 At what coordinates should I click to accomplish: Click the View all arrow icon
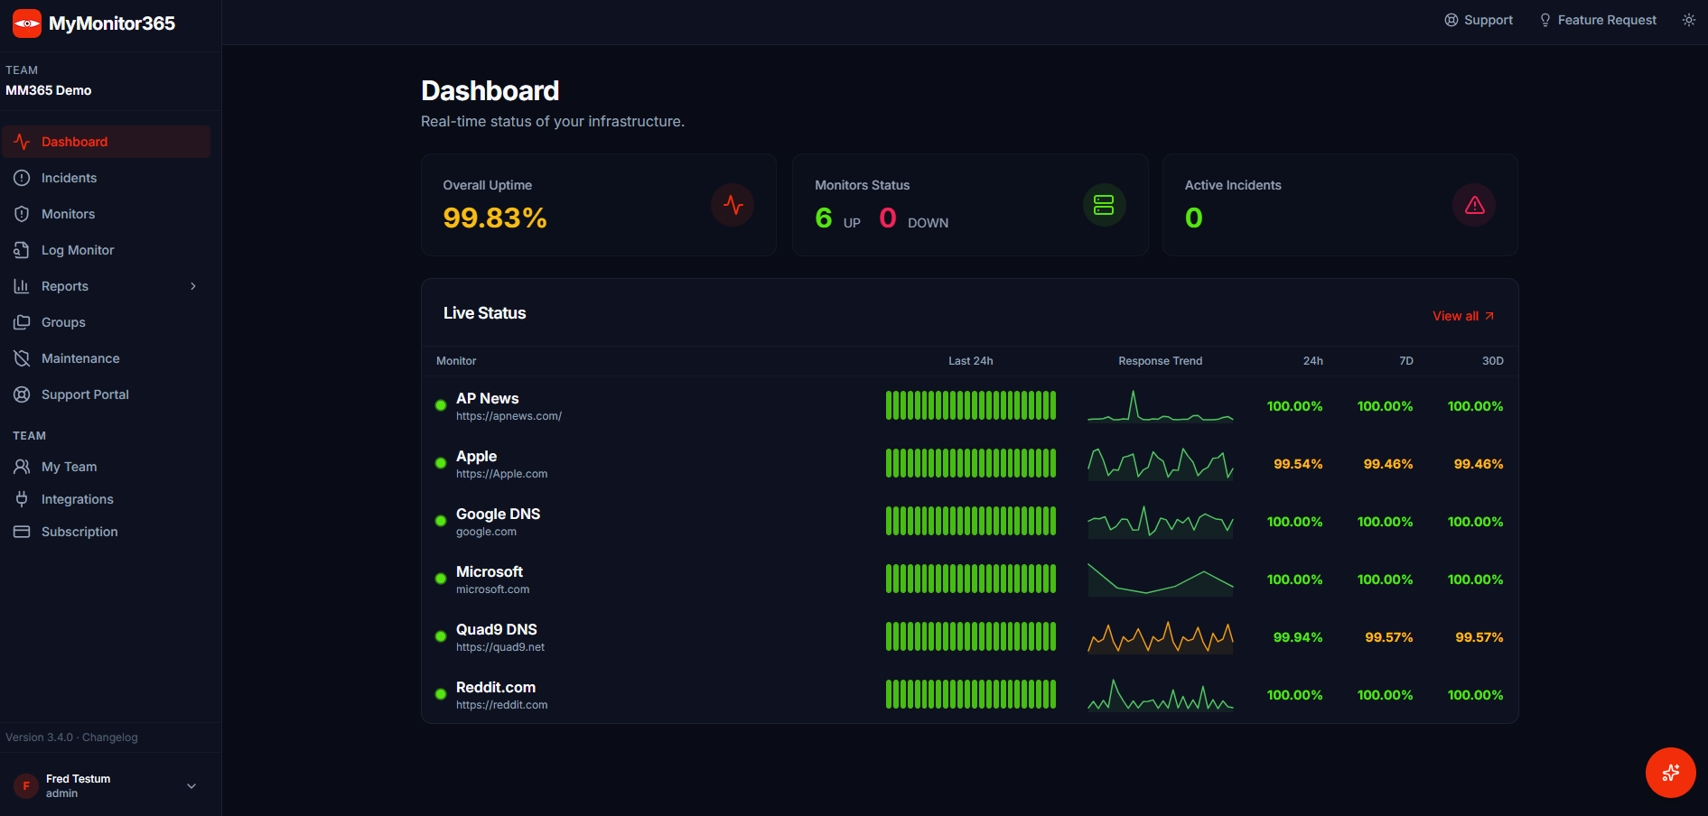click(1489, 316)
